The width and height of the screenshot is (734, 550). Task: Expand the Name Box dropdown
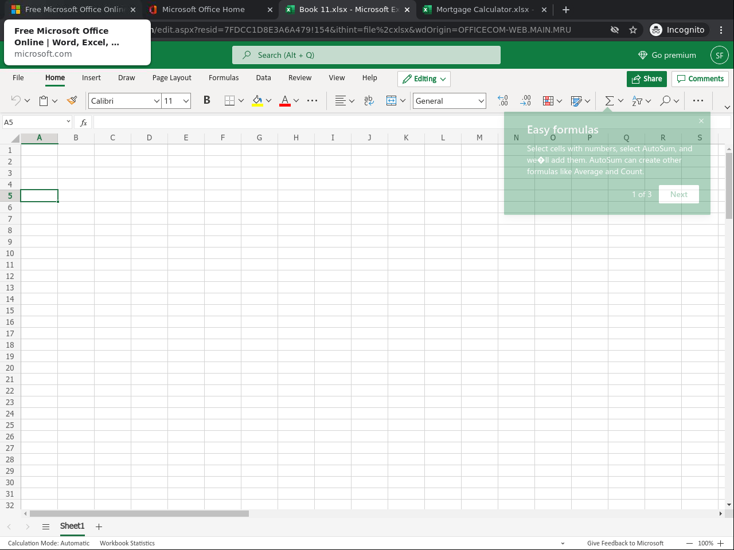[x=68, y=121]
